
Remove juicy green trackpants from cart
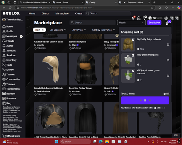[168, 60]
